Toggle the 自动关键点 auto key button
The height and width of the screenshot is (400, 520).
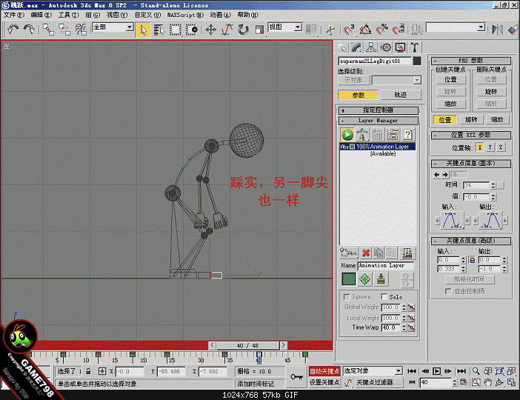pyautogui.click(x=324, y=371)
